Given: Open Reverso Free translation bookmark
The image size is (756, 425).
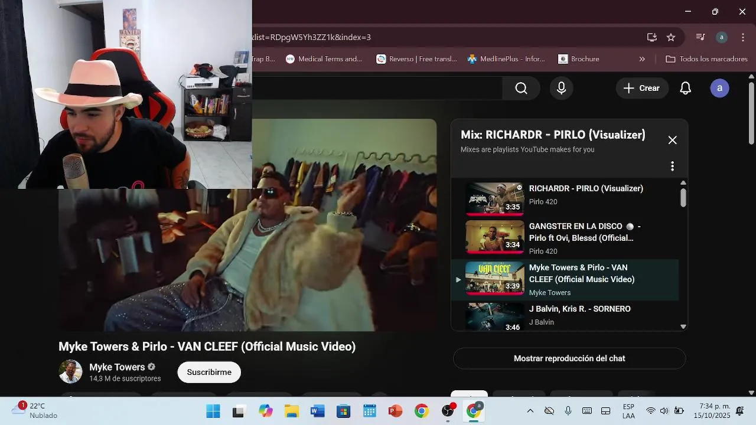Looking at the screenshot, I should click(x=417, y=59).
